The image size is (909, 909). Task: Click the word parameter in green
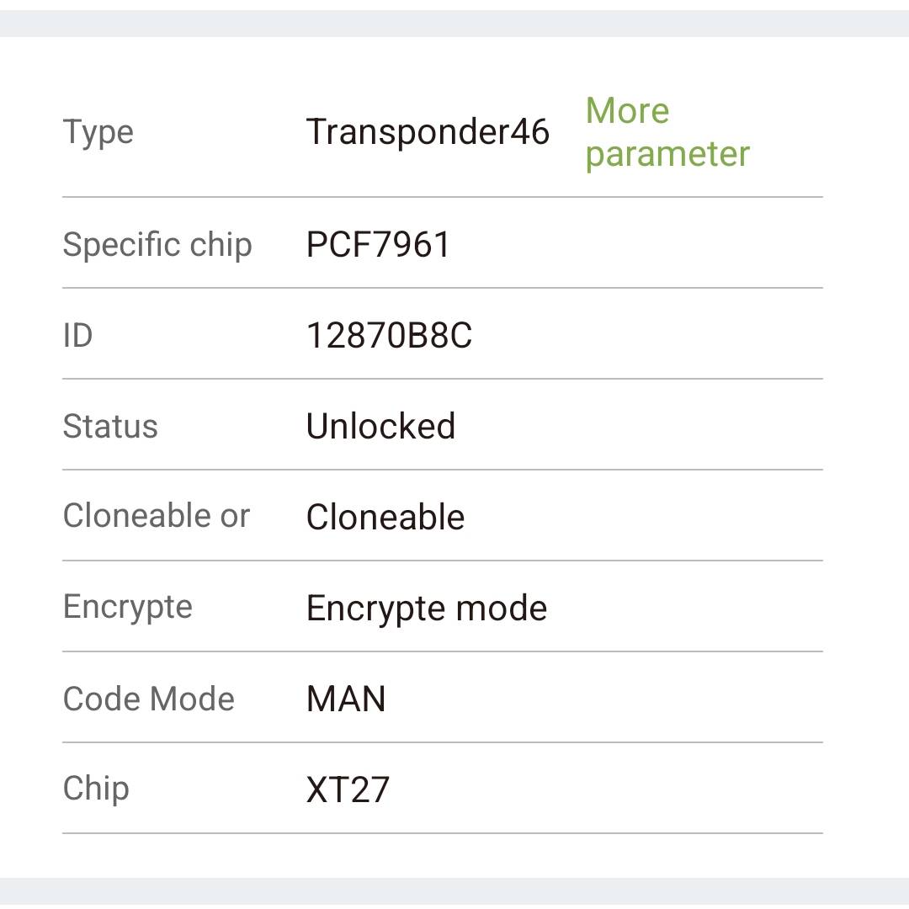667,154
